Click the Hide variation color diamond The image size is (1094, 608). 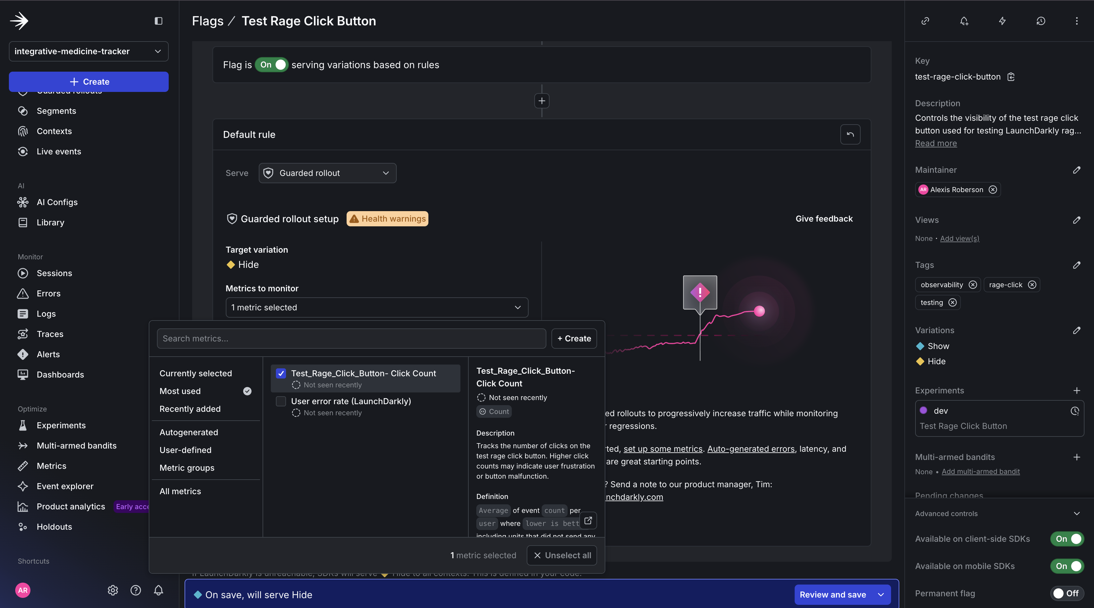tap(920, 361)
